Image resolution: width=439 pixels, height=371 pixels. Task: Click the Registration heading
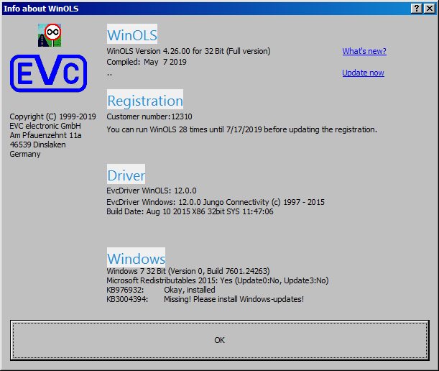(x=145, y=99)
